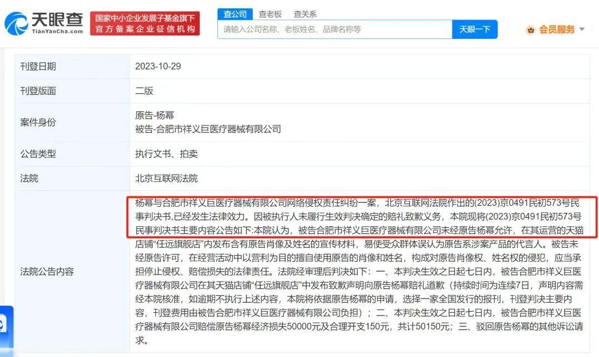The height and width of the screenshot is (357, 599).
Task: Switch to the 查关系 tab
Action: pyautogui.click(x=305, y=14)
